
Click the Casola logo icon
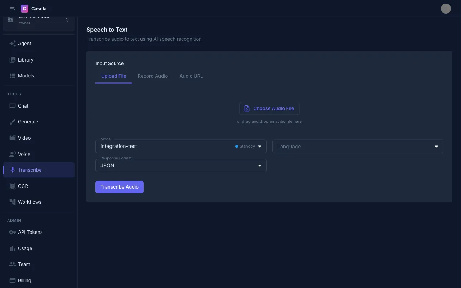(24, 9)
